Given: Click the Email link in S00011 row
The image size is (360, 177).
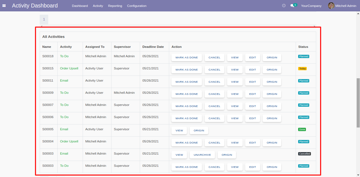Looking at the screenshot, I should click(x=64, y=80).
